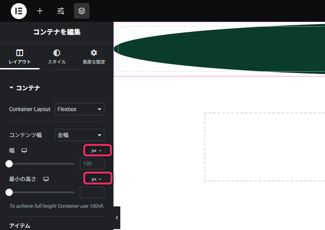The height and width of the screenshot is (230, 325).
Task: Click the 最小の高さ value input field
Action: pyautogui.click(x=92, y=192)
